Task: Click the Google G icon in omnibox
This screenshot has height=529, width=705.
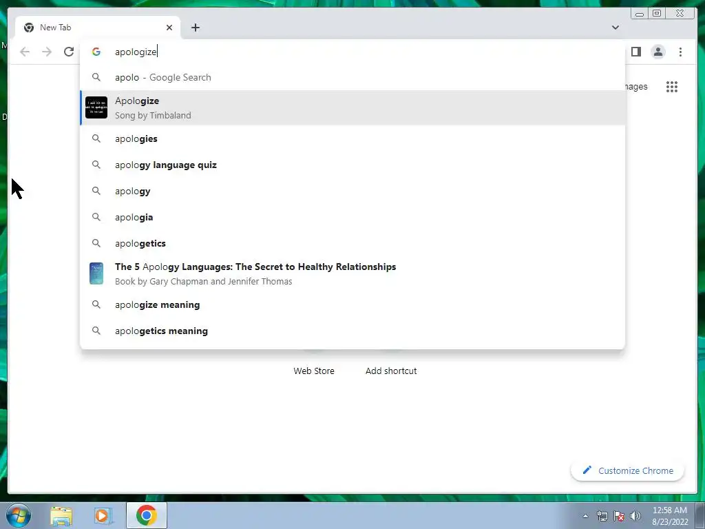Action: [96, 52]
